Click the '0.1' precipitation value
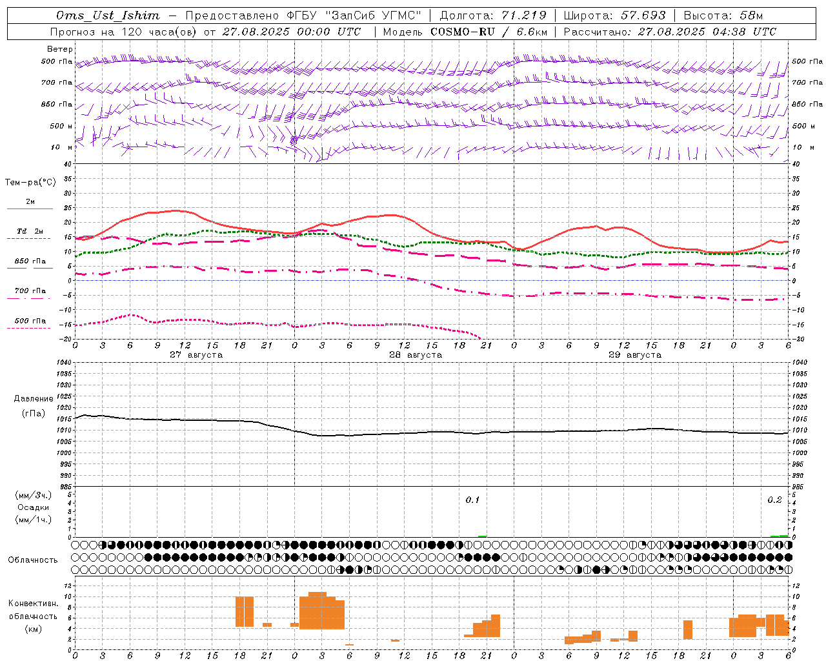The height and width of the screenshot is (661, 826). click(x=473, y=500)
